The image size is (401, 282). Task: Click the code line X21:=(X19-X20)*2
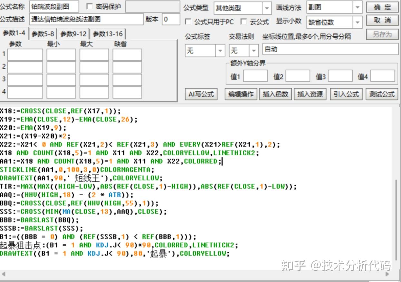35,136
